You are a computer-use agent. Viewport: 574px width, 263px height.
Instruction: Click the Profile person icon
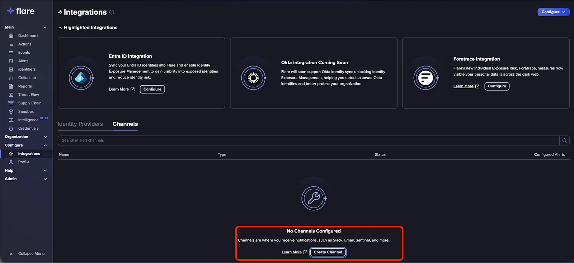pyautogui.click(x=11, y=162)
